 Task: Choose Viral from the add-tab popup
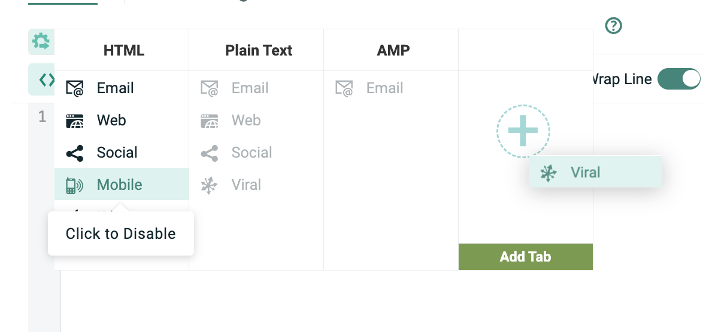coord(585,173)
